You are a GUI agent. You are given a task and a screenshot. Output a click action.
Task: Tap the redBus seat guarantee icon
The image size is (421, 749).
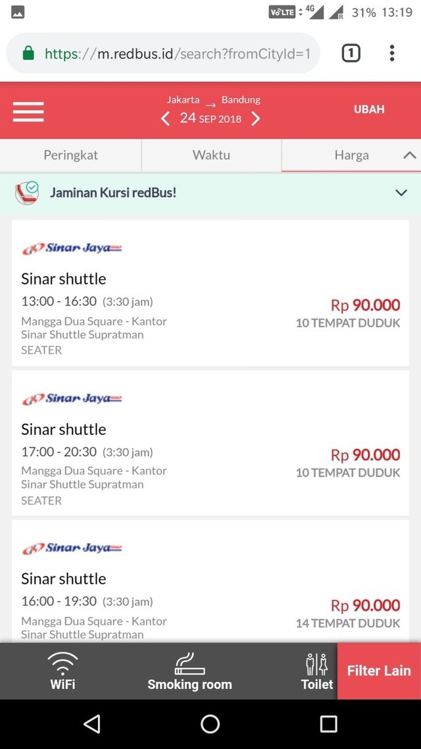coord(27,193)
